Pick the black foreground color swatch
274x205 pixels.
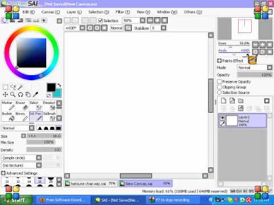pyautogui.click(x=51, y=88)
